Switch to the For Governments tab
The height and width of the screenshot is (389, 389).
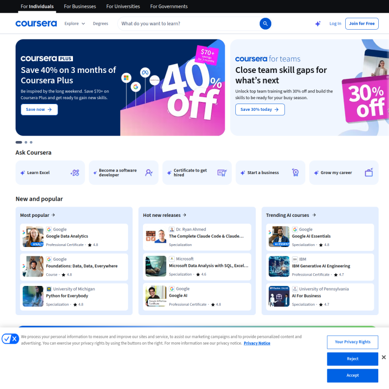pyautogui.click(x=169, y=6)
